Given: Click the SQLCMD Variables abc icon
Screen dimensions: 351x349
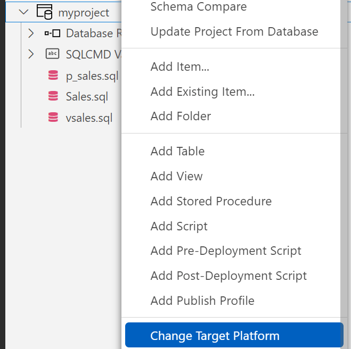Looking at the screenshot, I should tap(52, 54).
